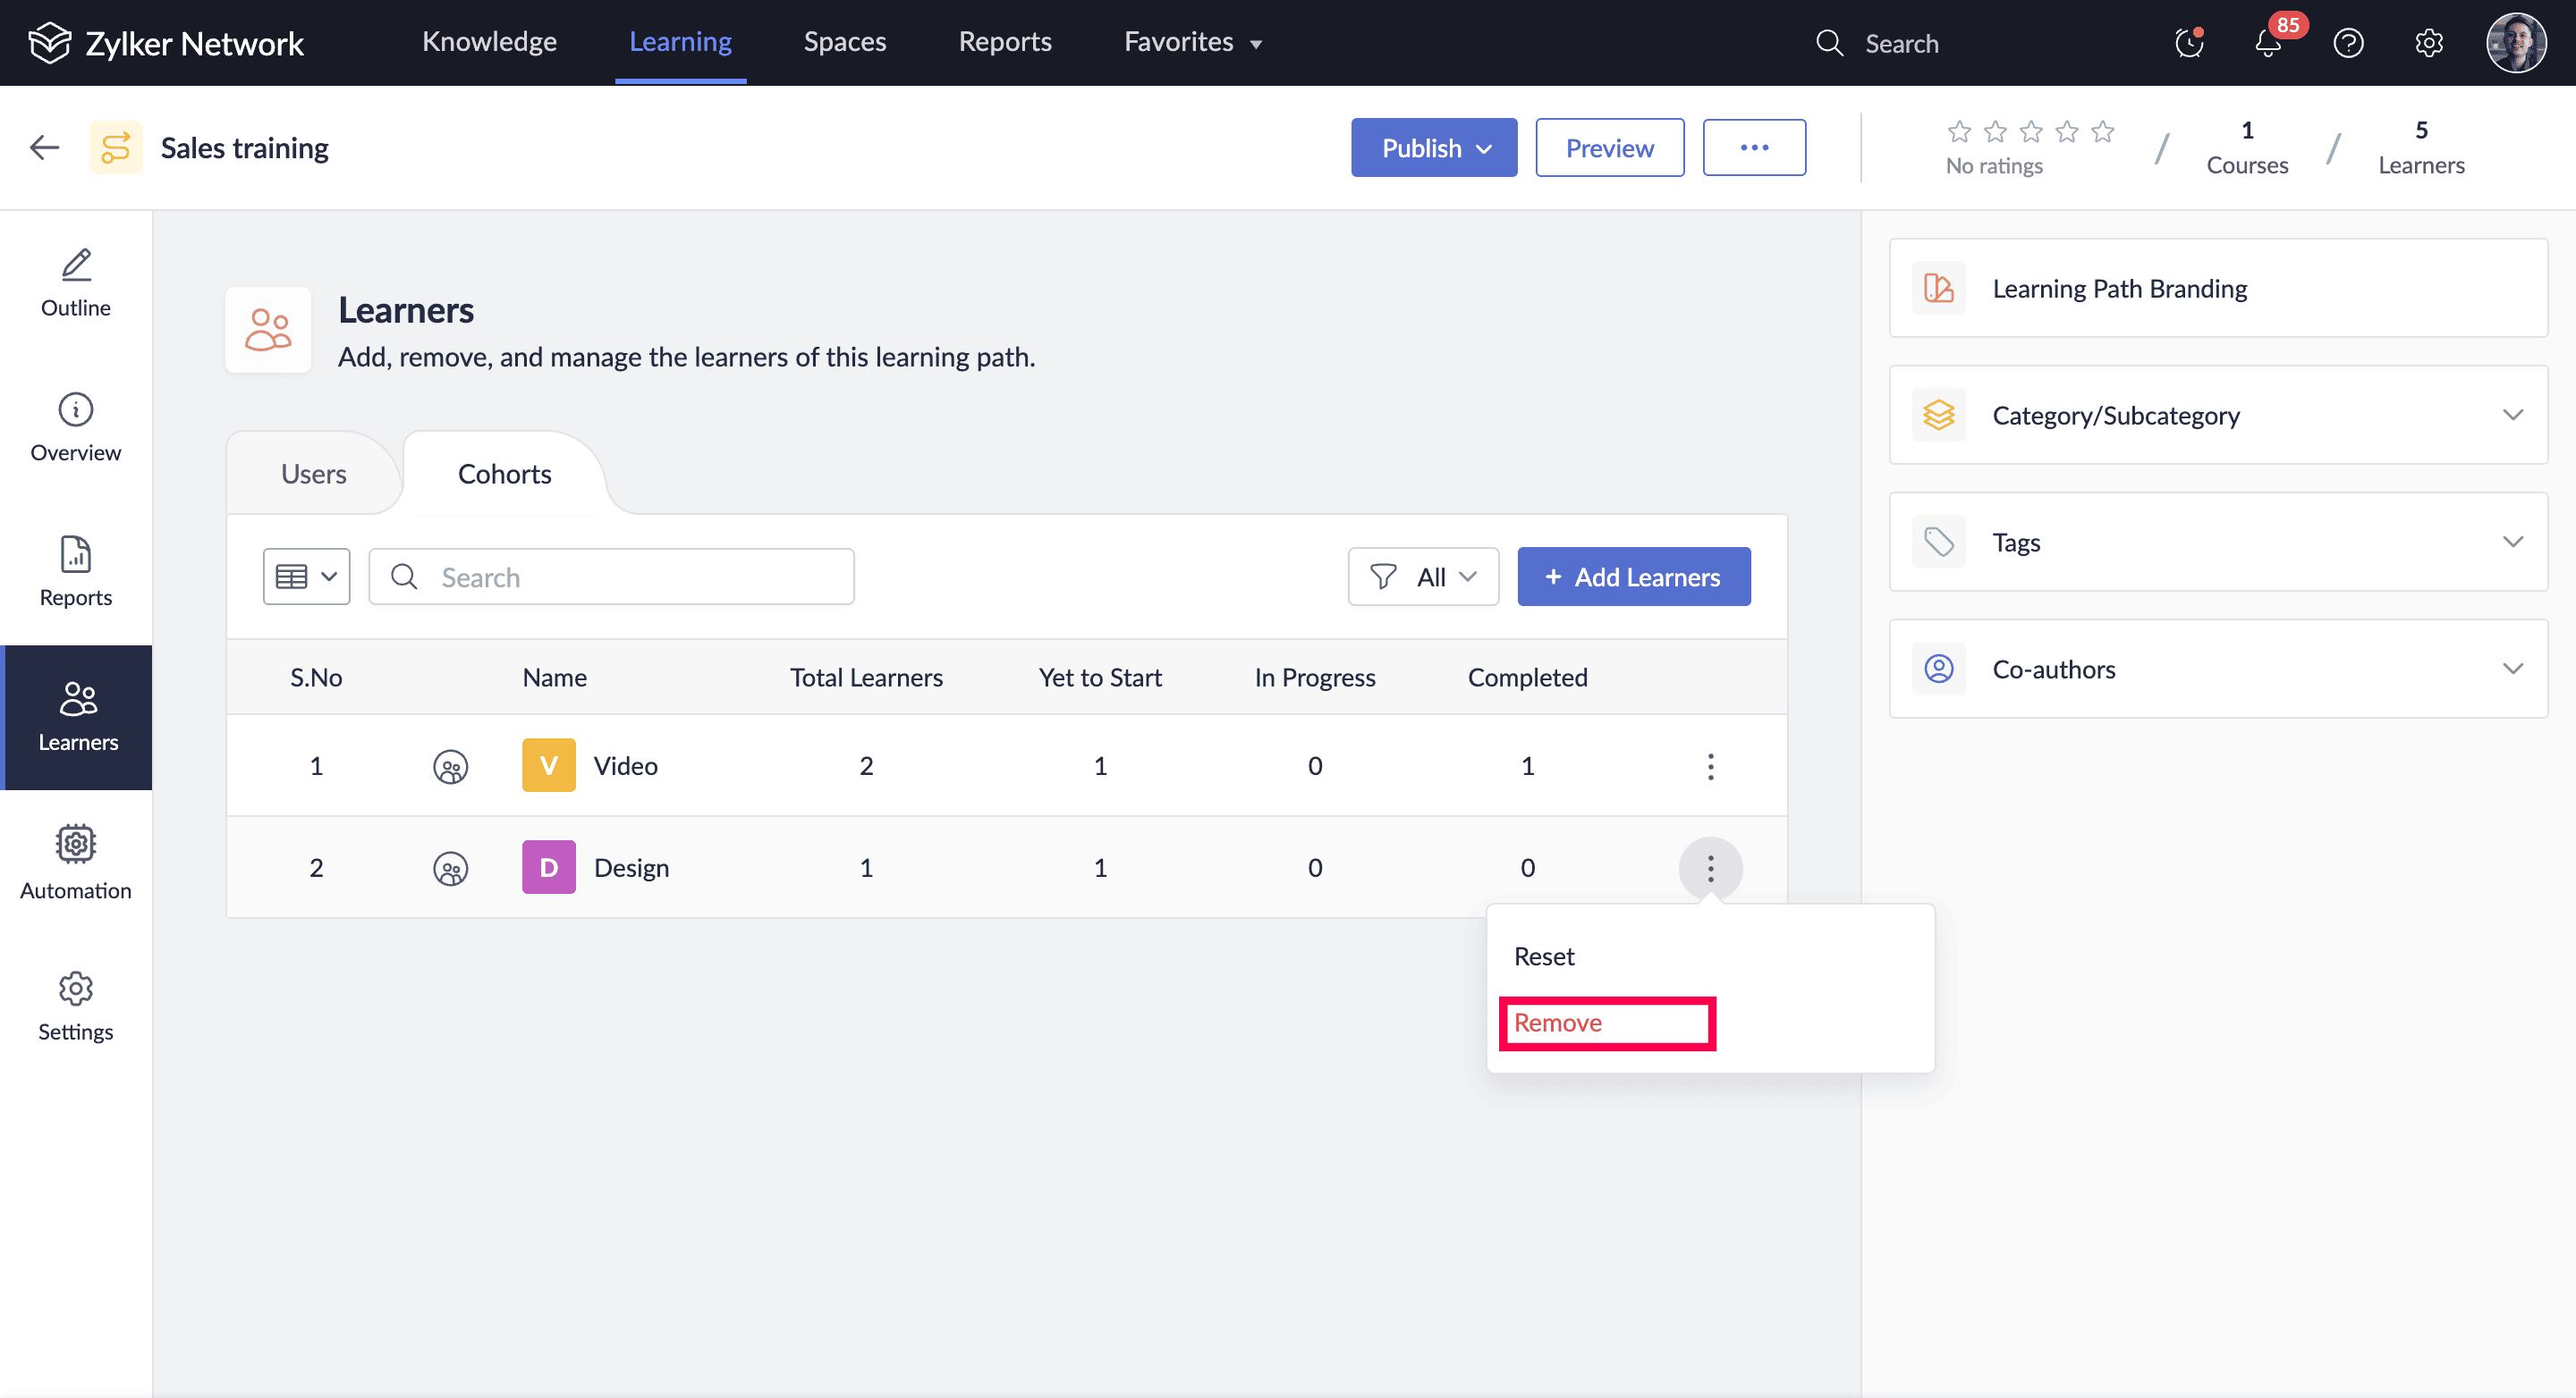Open the recent activity clock icon
This screenshot has width=2576, height=1398.
pos(2188,44)
